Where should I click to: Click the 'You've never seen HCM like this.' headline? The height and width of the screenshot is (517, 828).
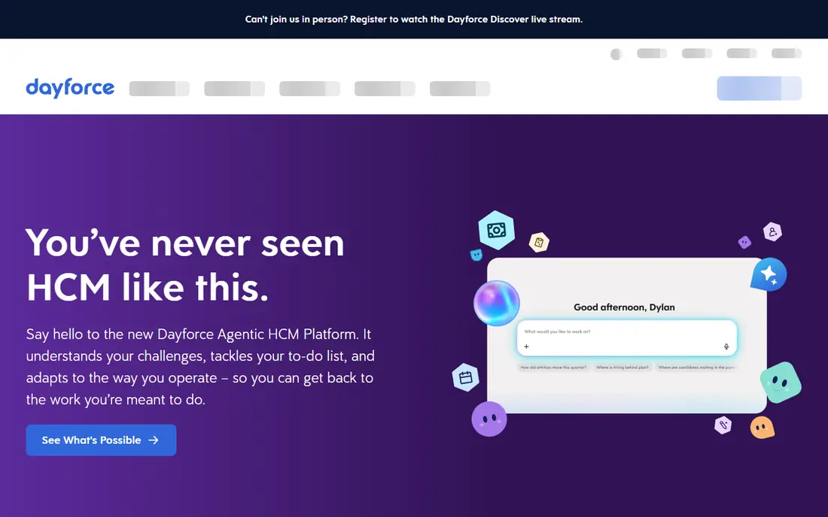[185, 265]
